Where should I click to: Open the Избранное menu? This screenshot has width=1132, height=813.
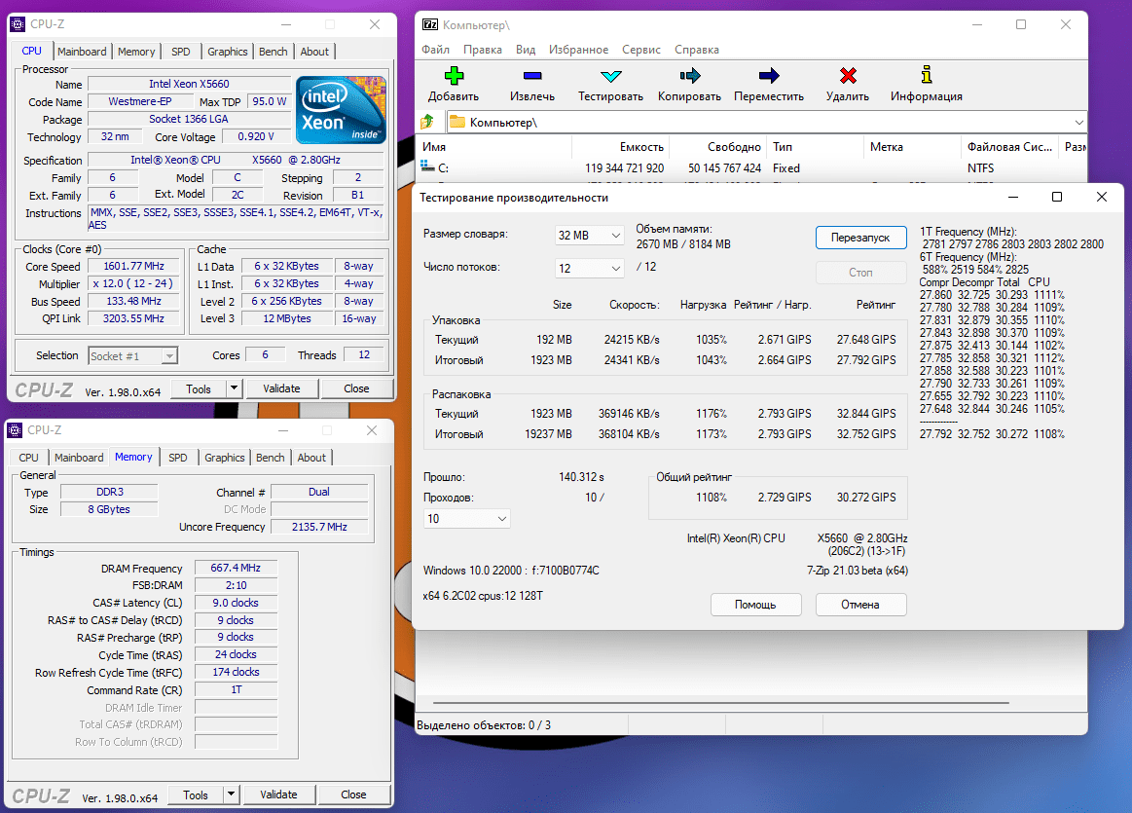pyautogui.click(x=578, y=50)
